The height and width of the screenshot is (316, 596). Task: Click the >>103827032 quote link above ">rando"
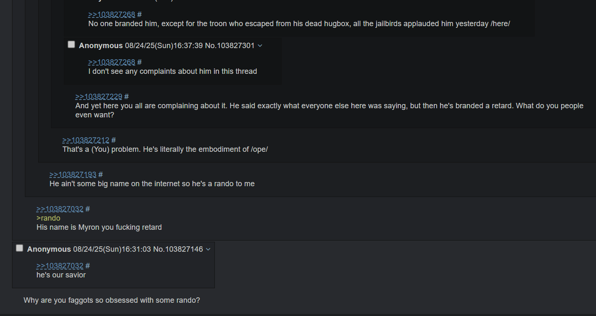tap(60, 209)
